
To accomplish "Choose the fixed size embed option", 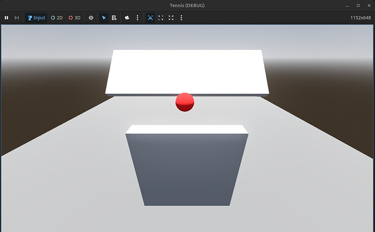I will (160, 18).
